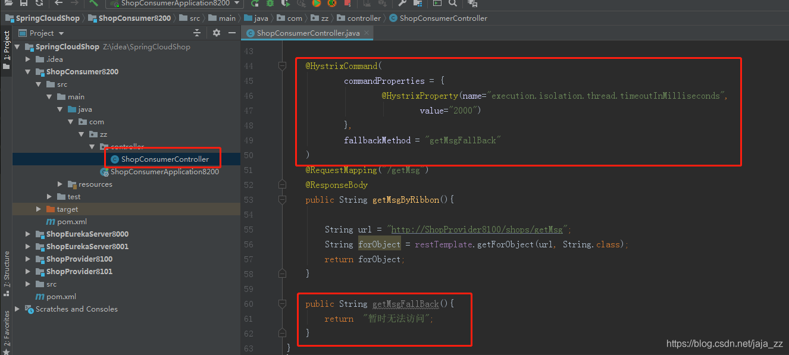
Task: Collapse the getMsgByRibbon method fold arrow
Action: (282, 199)
